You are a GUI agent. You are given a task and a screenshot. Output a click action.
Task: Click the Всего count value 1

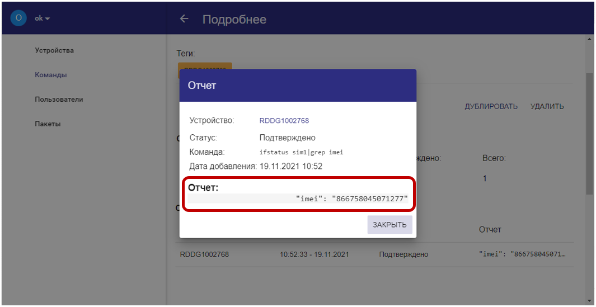485,178
